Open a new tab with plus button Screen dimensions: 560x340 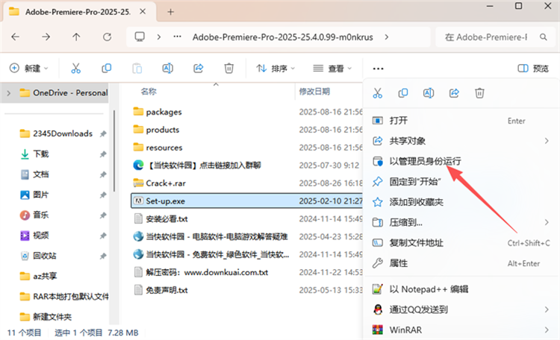point(171,12)
